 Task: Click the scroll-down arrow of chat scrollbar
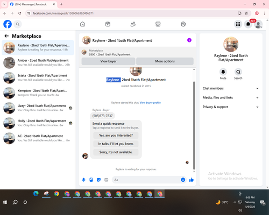tap(194, 171)
